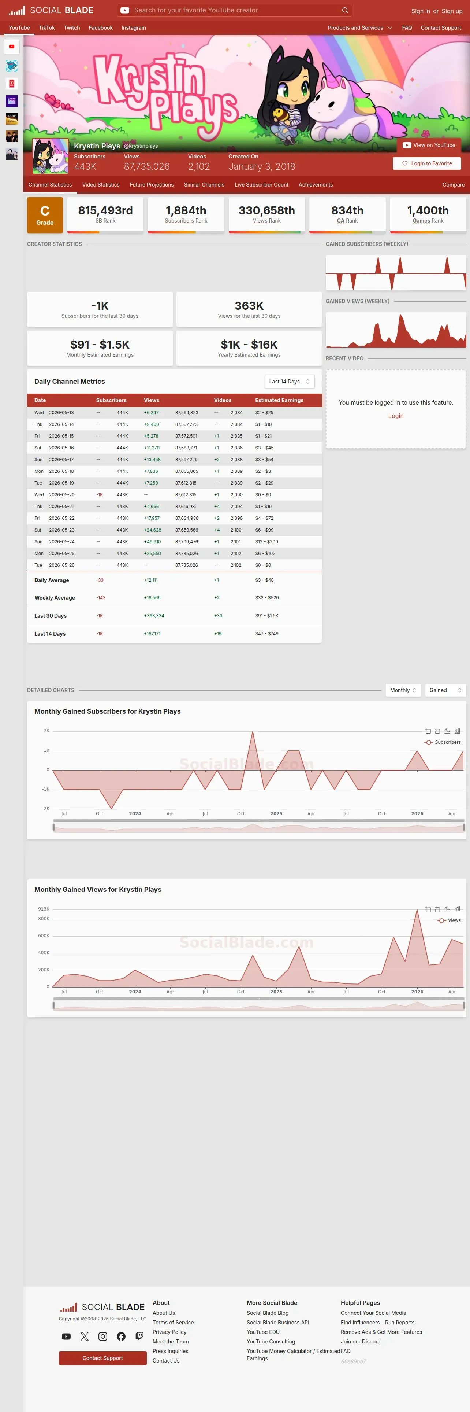470x1412 pixels.
Task: Open the Similar Channels tab
Action: click(204, 185)
